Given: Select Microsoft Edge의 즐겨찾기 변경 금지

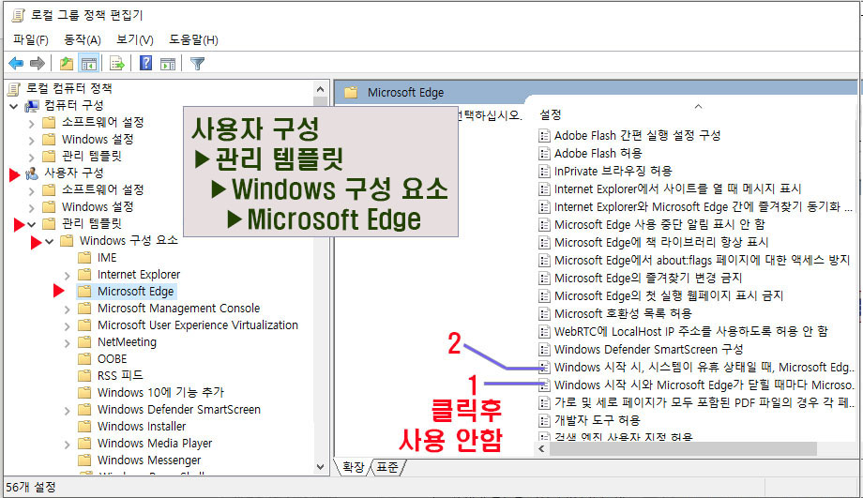Looking at the screenshot, I should pyautogui.click(x=648, y=278).
